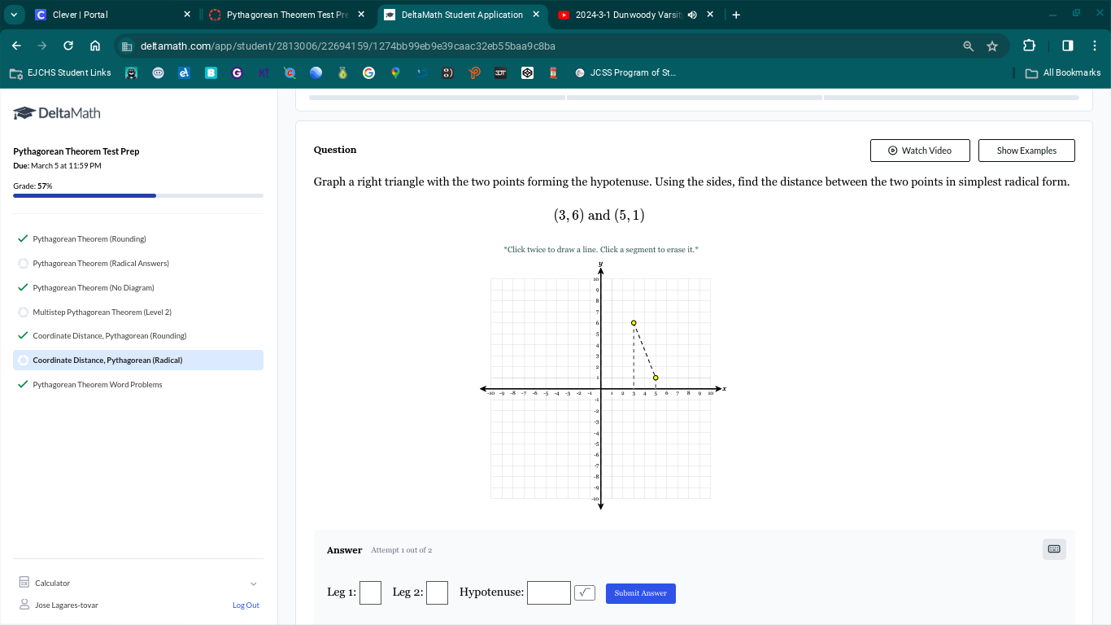The height and width of the screenshot is (625, 1111).
Task: Bookmark this page with the star
Action: click(x=992, y=46)
